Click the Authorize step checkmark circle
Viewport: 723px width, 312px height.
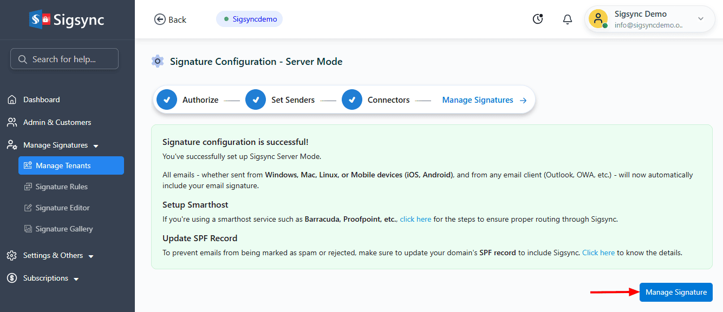[167, 99]
